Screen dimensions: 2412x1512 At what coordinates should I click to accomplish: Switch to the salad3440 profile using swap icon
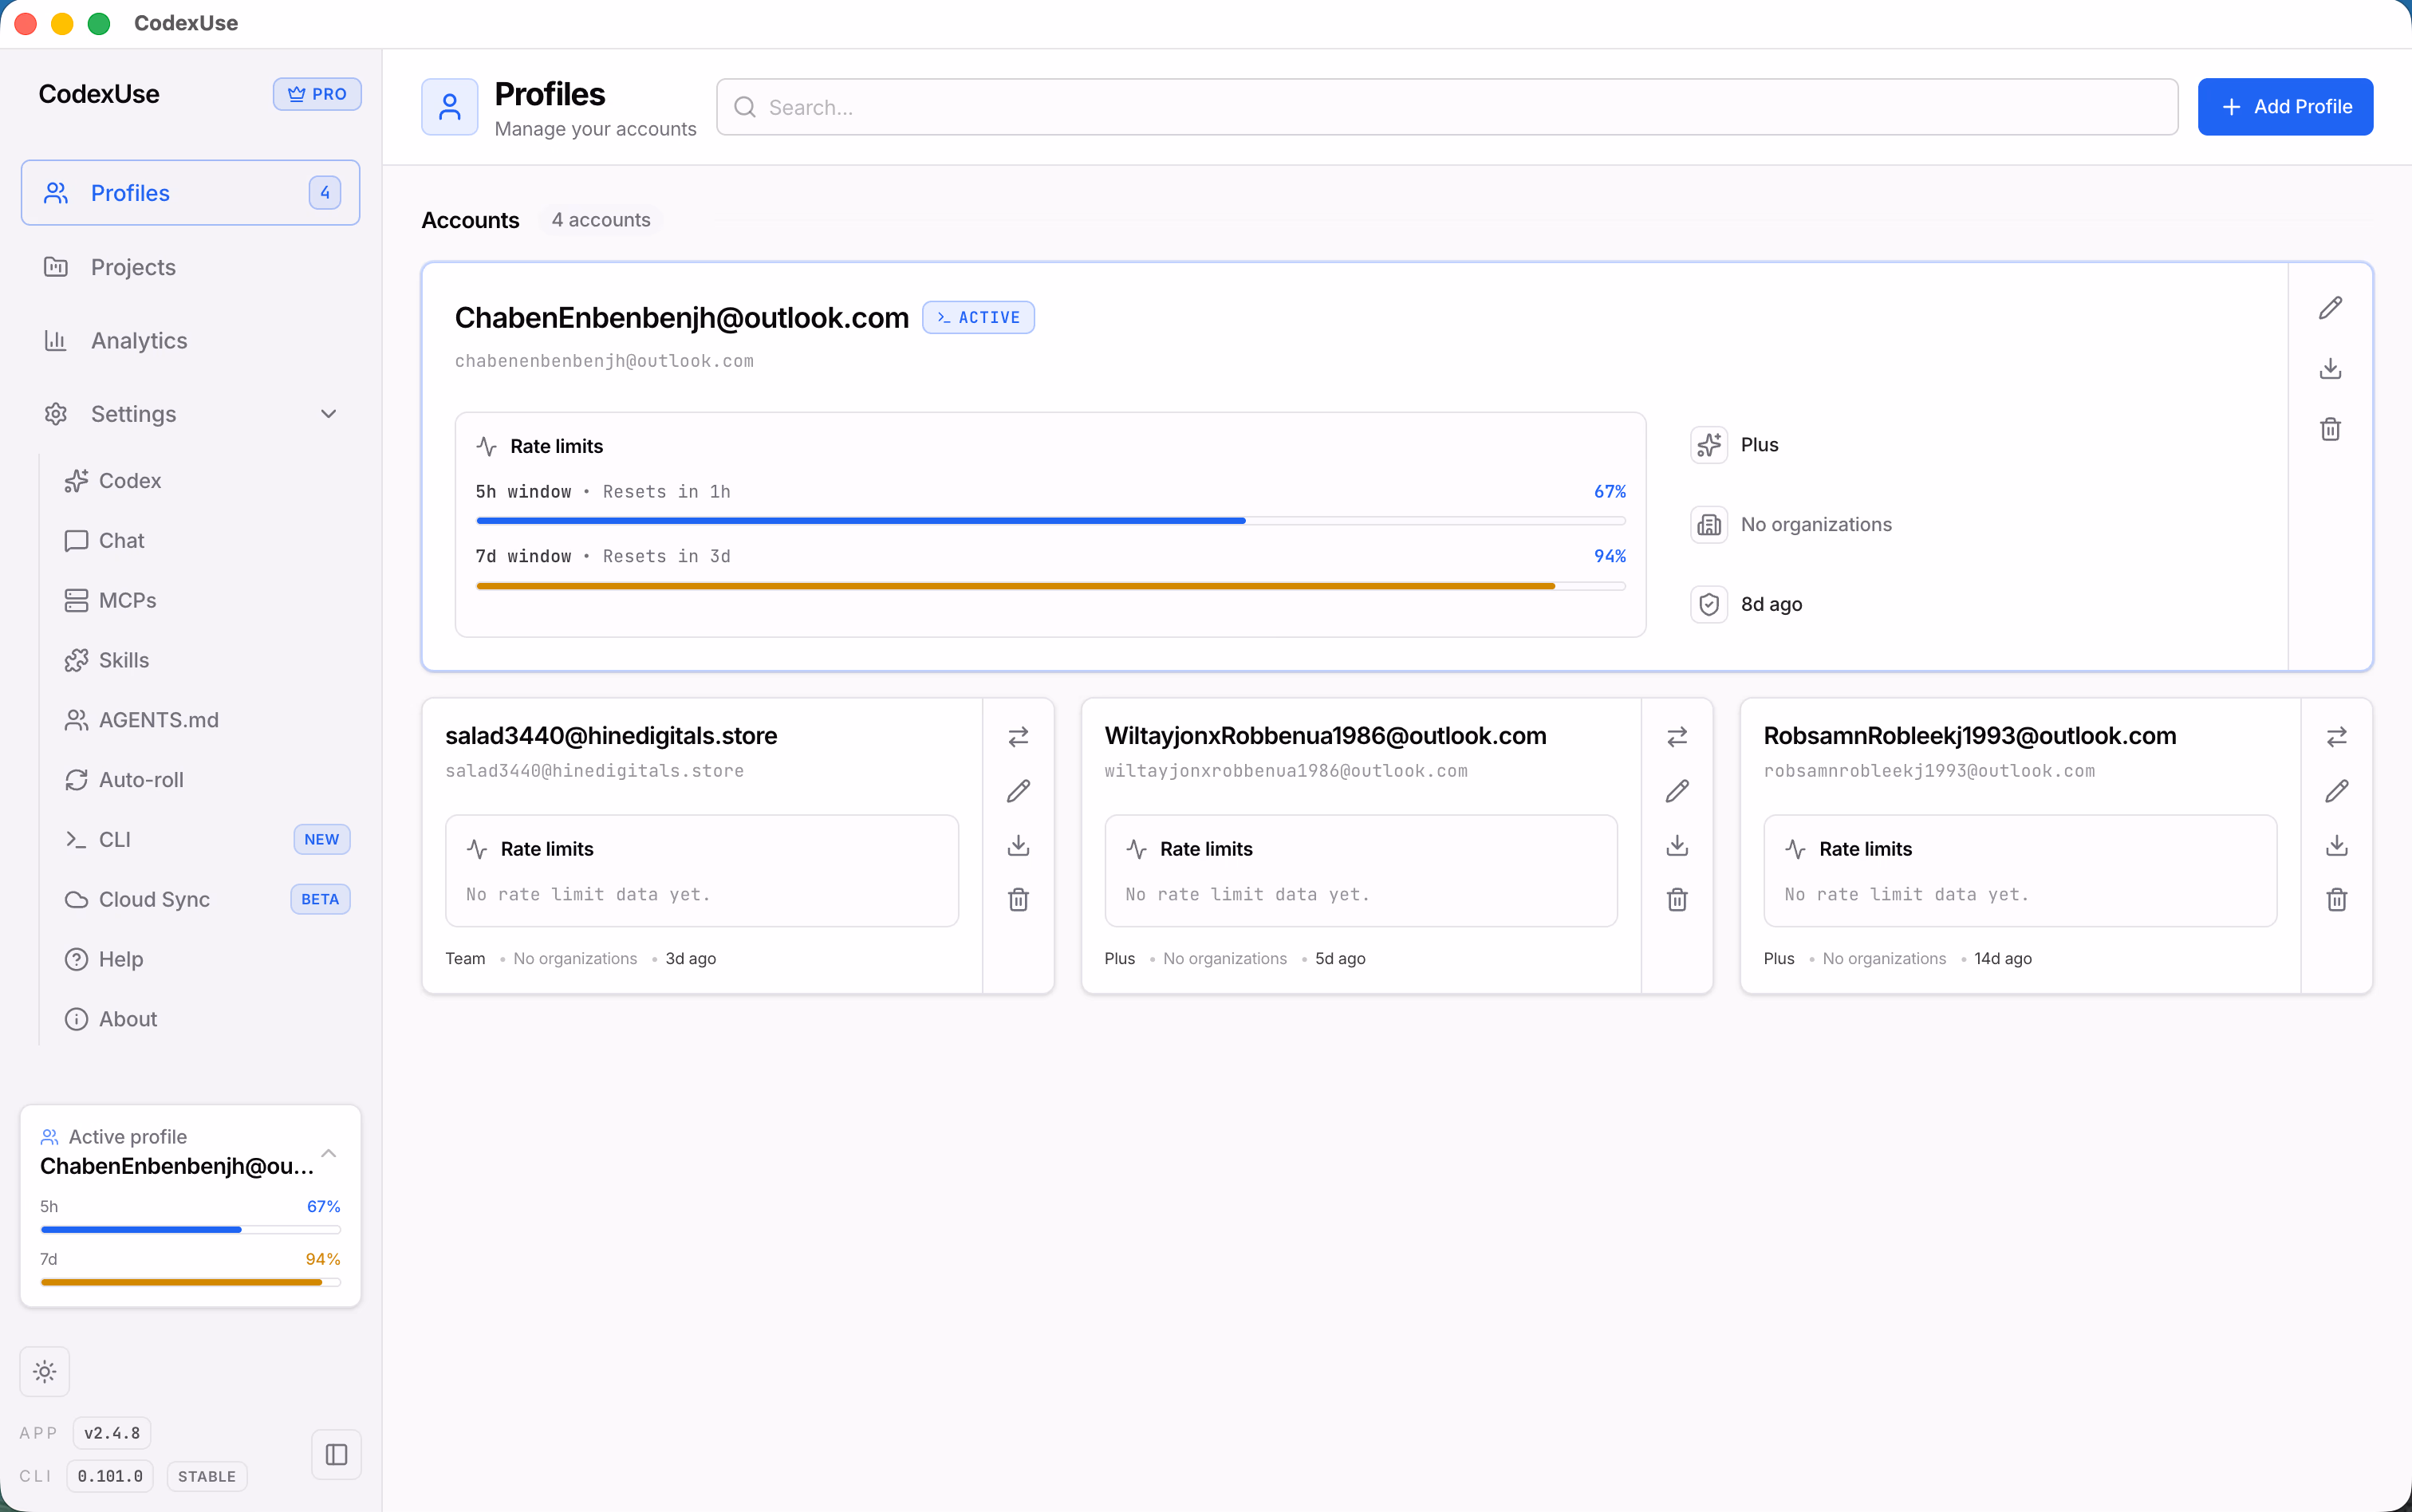[1018, 737]
